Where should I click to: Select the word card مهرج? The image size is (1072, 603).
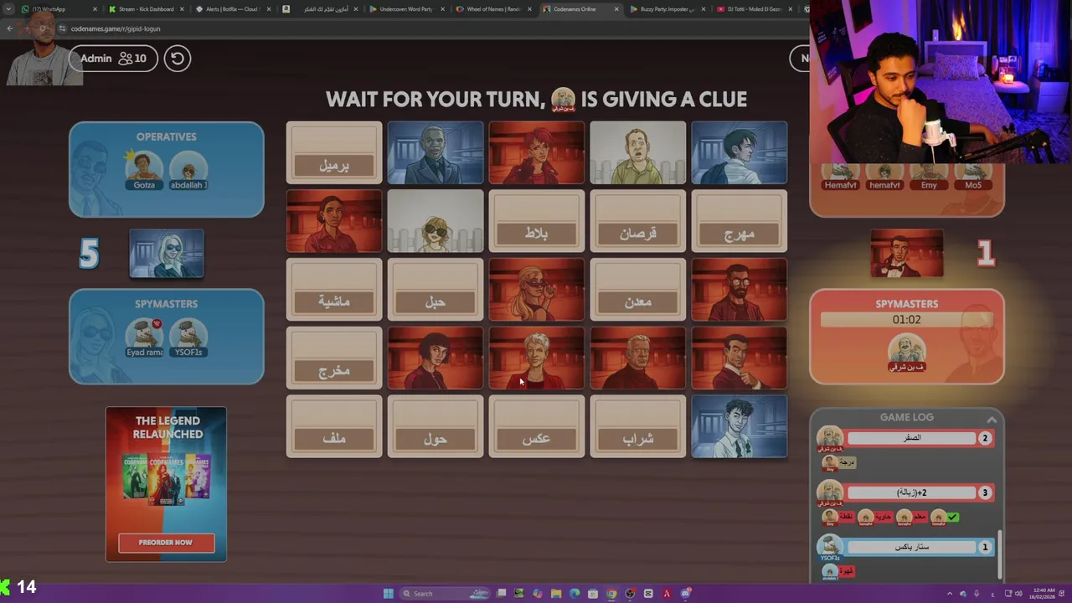pyautogui.click(x=740, y=221)
